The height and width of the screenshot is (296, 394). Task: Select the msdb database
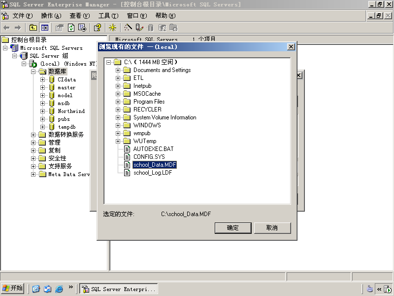64,103
